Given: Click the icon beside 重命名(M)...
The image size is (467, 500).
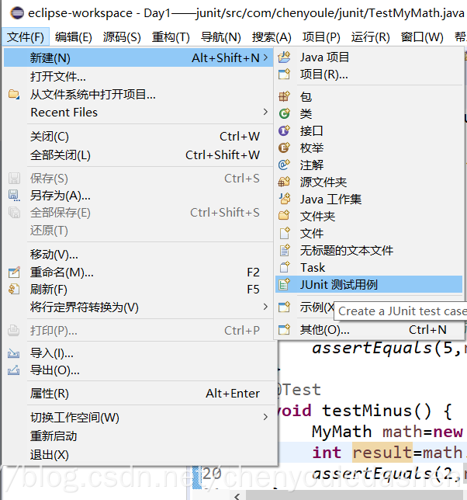Looking at the screenshot, I should (14, 273).
